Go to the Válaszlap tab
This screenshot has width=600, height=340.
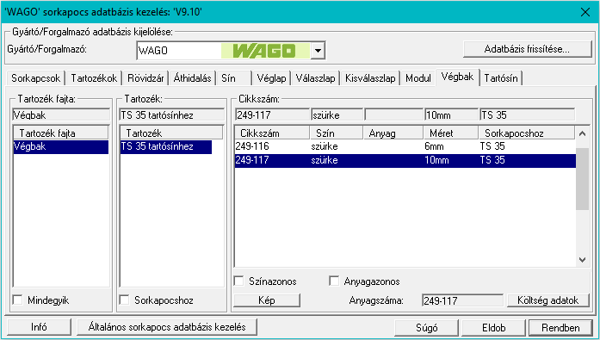(316, 78)
